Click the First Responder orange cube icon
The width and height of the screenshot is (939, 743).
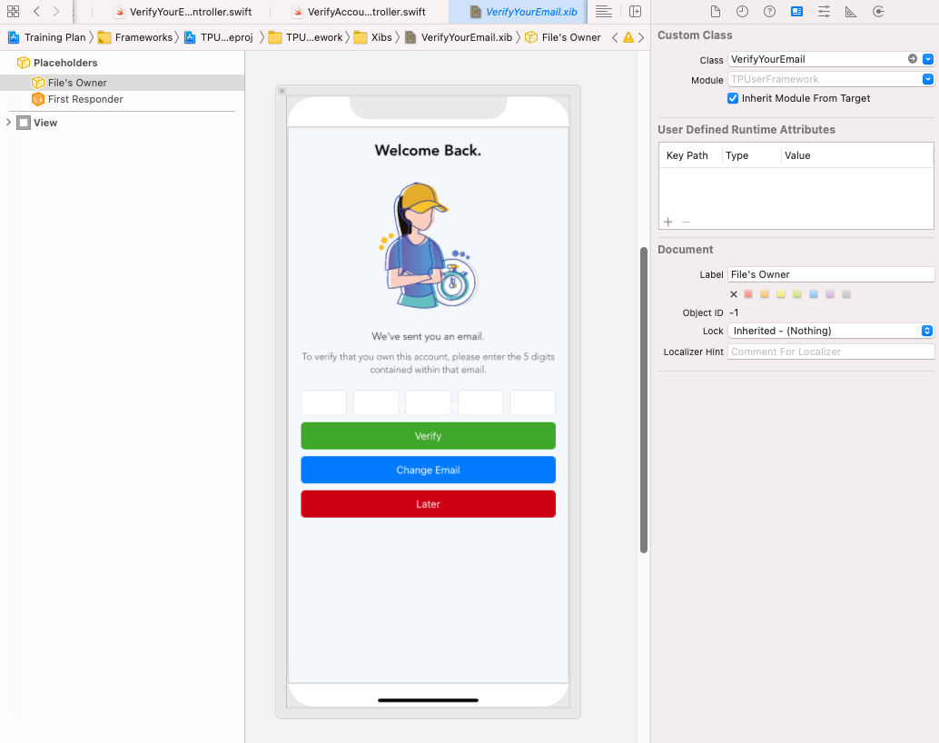(x=38, y=99)
